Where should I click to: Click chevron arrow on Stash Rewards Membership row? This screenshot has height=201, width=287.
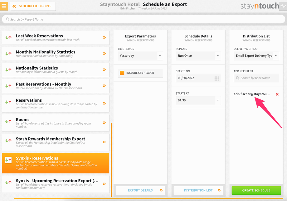coord(104,142)
